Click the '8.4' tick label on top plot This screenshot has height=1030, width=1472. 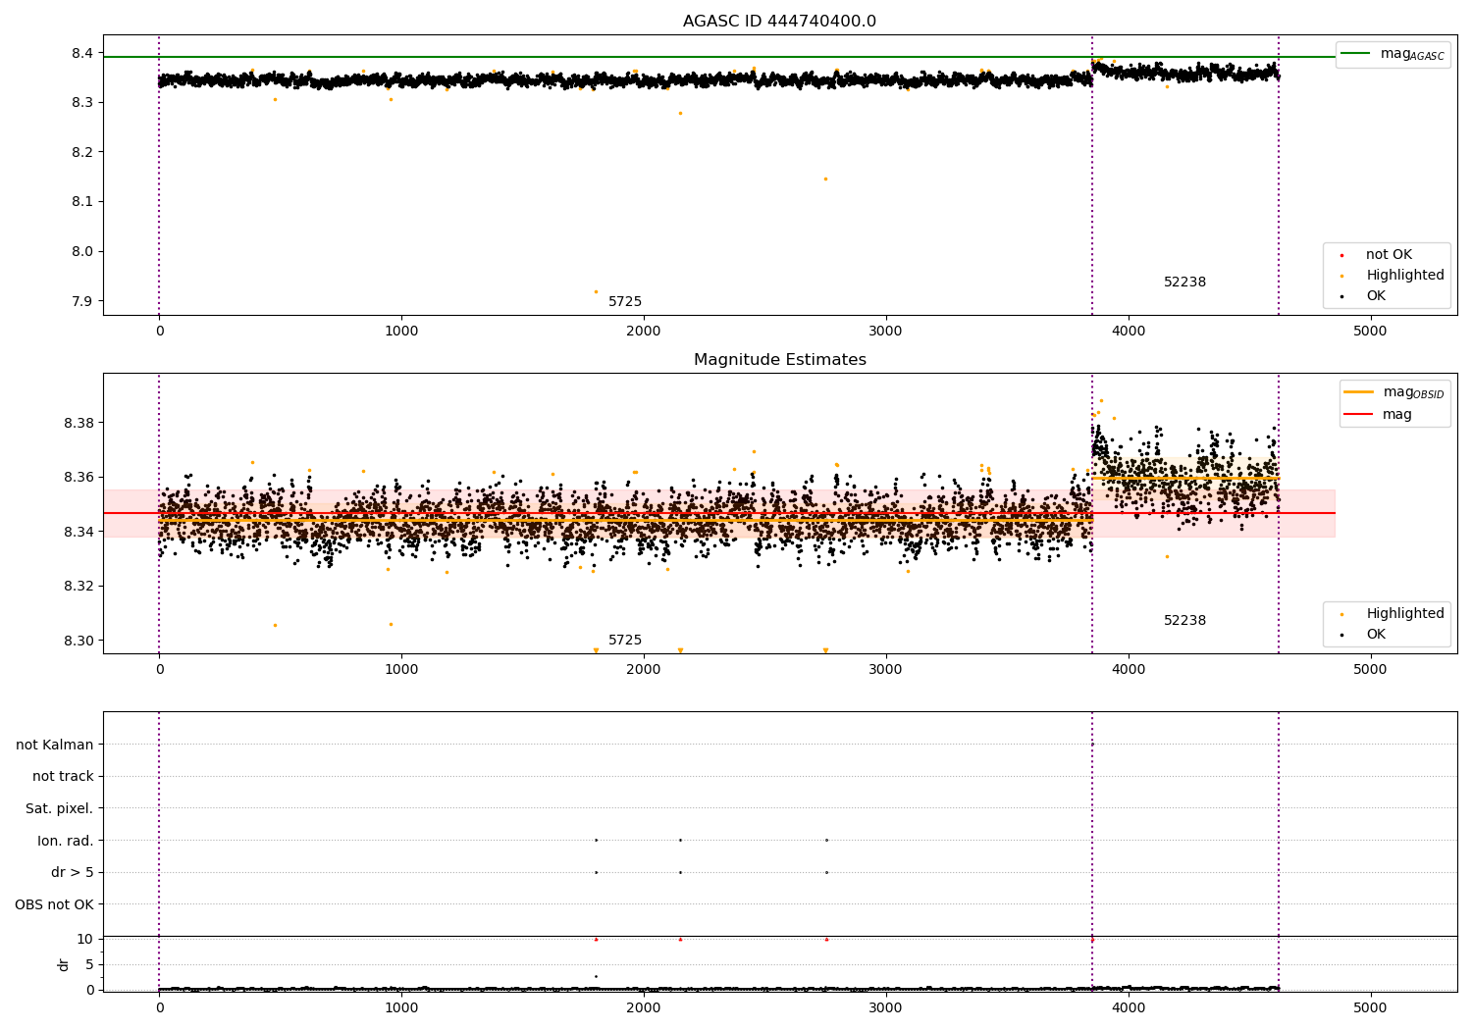click(x=82, y=53)
